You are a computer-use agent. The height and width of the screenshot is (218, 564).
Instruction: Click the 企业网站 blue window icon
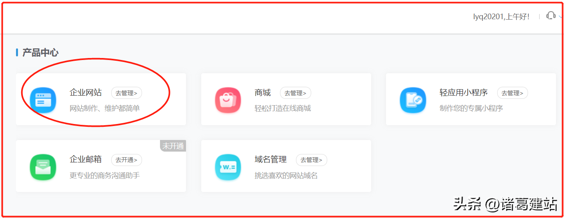(43, 100)
